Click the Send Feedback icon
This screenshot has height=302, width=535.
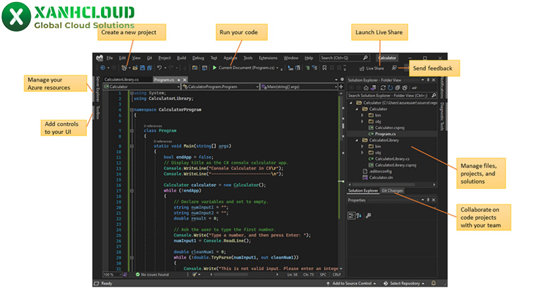pos(395,68)
